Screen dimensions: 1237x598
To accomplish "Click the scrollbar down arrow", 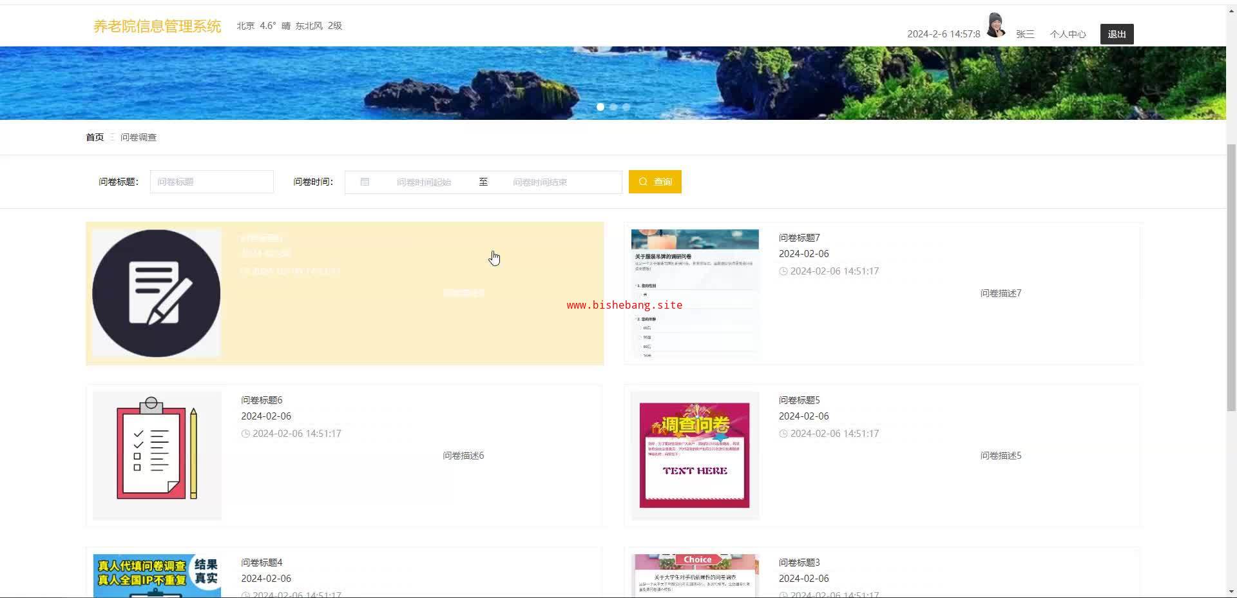I will [x=1231, y=591].
